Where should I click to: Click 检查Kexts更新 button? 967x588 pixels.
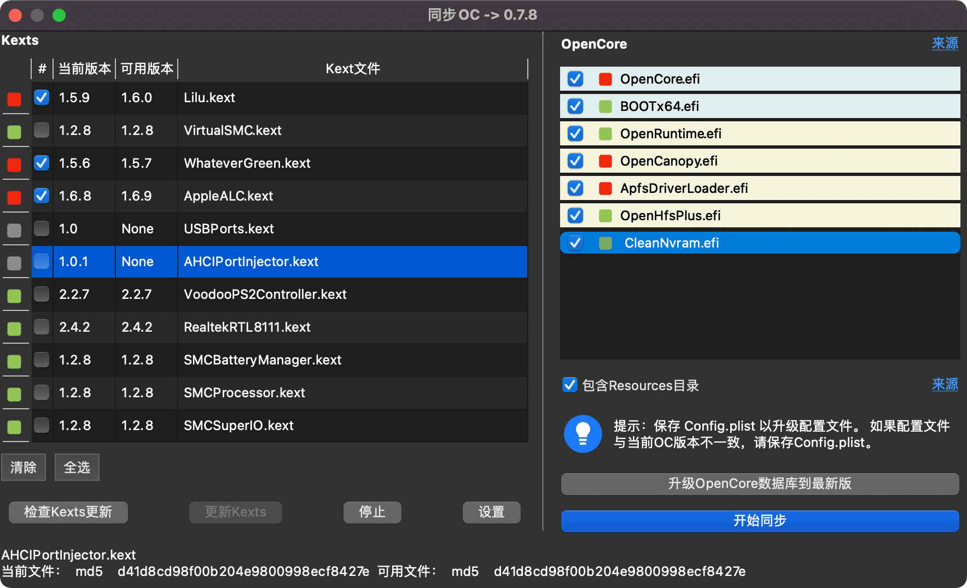pos(68,512)
